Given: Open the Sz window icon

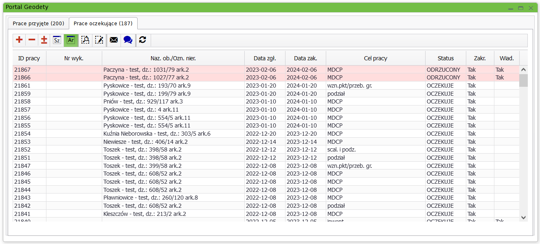Looking at the screenshot, I should coord(57,40).
